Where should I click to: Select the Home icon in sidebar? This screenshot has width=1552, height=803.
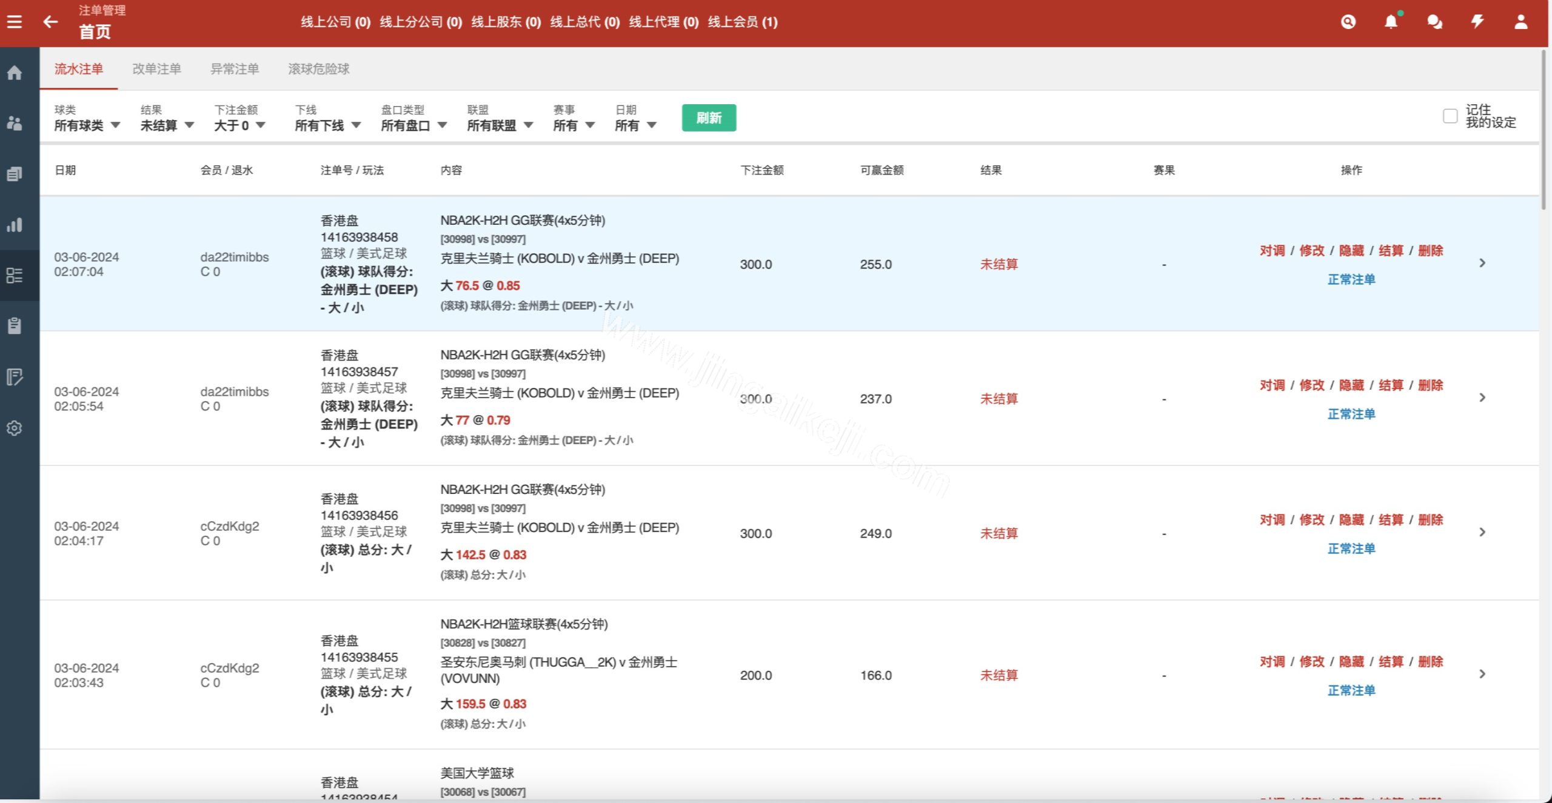[x=15, y=72]
